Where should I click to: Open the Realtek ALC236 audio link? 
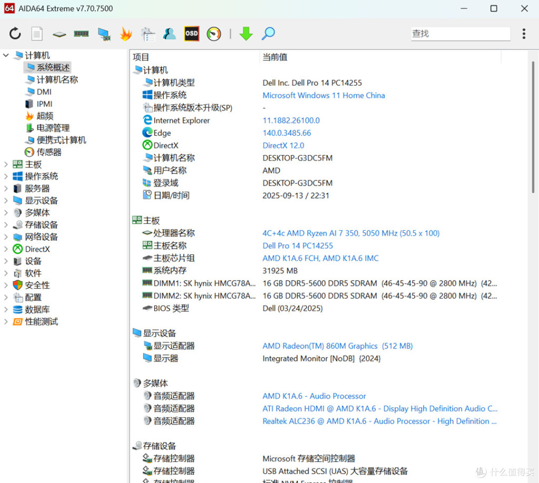(x=379, y=421)
